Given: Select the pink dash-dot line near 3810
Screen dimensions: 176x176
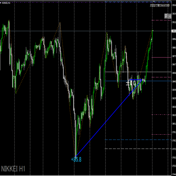Looking at the screenshot, I should point(161,114).
